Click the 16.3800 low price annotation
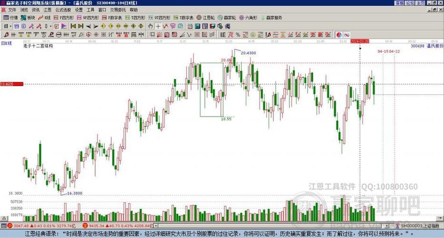The image size is (444, 238). 75,193
